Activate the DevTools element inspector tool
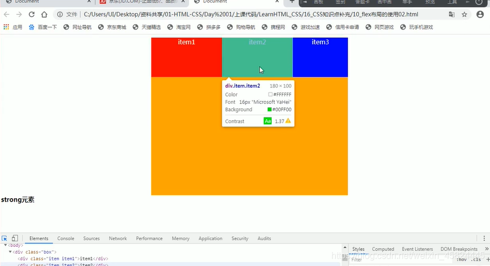Image resolution: width=490 pixels, height=266 pixels. (5, 238)
